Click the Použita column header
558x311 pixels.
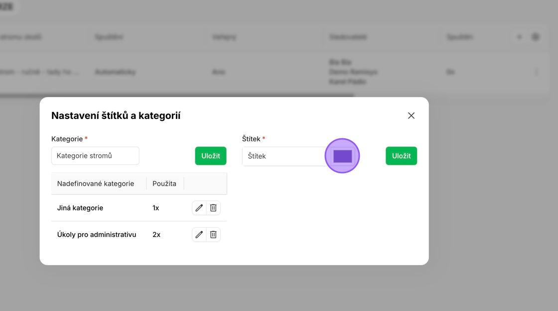click(164, 184)
